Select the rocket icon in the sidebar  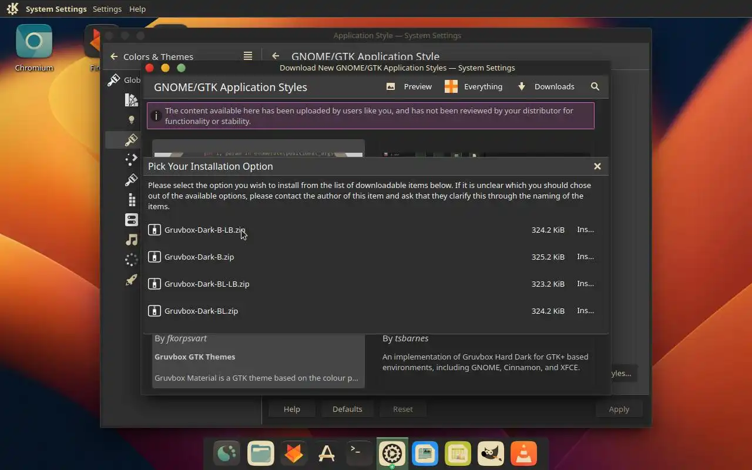click(132, 280)
